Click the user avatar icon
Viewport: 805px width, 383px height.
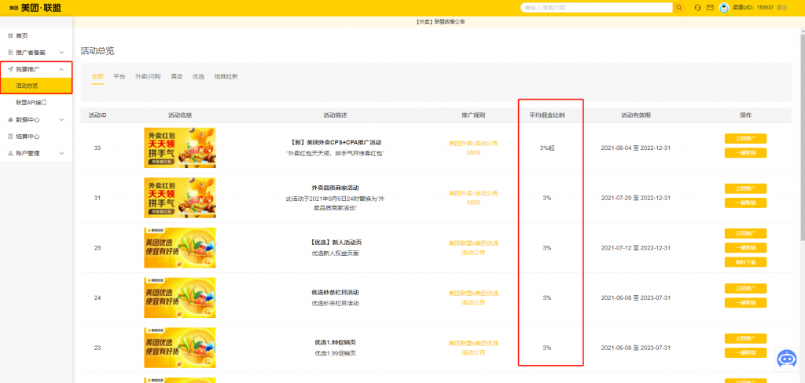pos(724,8)
